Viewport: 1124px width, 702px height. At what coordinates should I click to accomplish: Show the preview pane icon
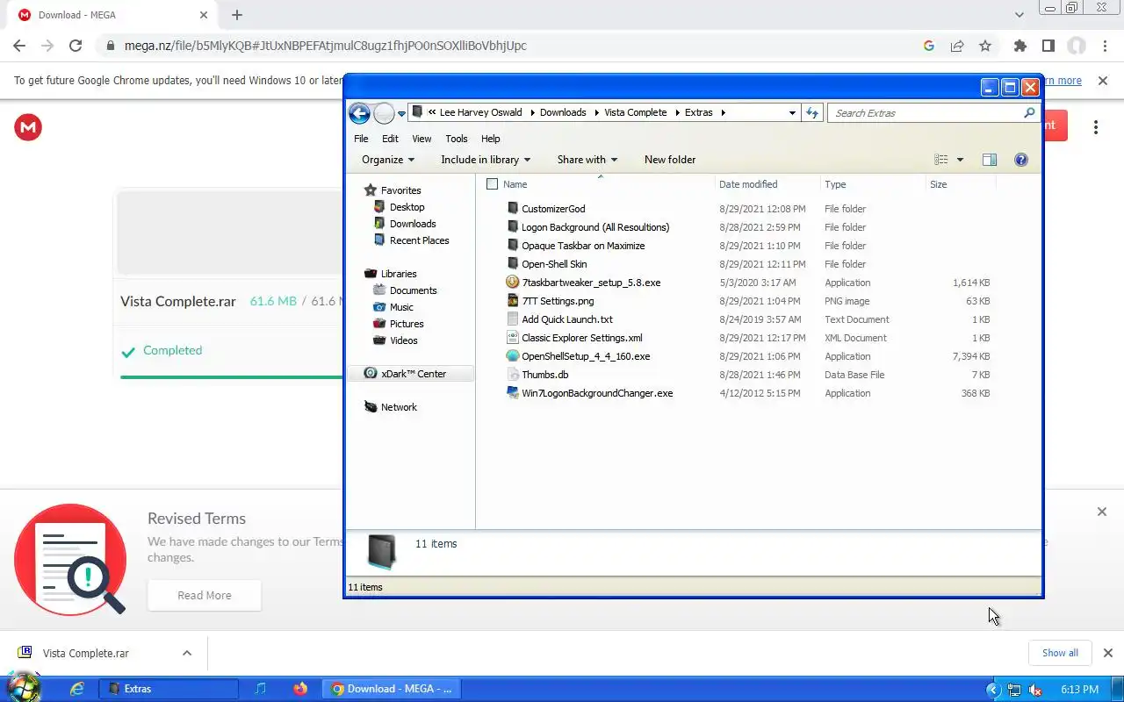pos(990,160)
